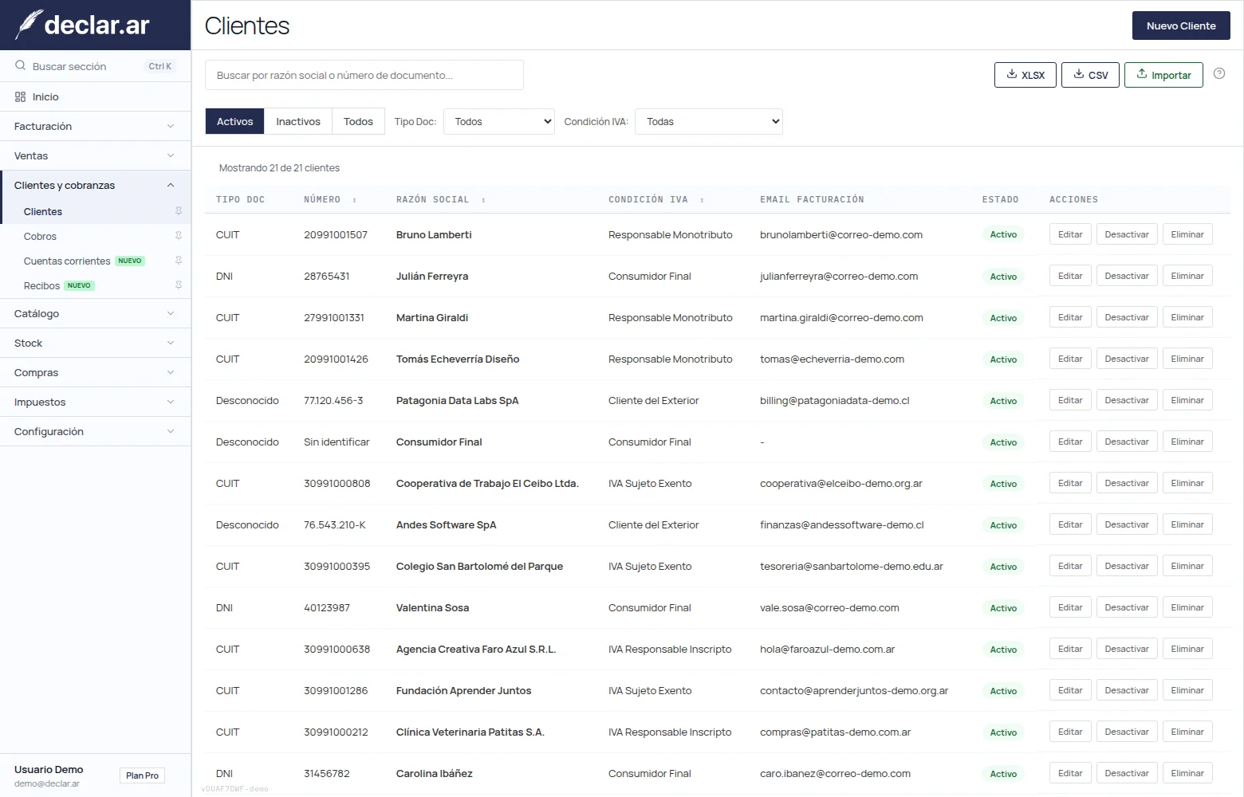The width and height of the screenshot is (1244, 797).
Task: Deactivate Cooperativa de Trabajo El Ceibo Ltda.
Action: [x=1127, y=483]
